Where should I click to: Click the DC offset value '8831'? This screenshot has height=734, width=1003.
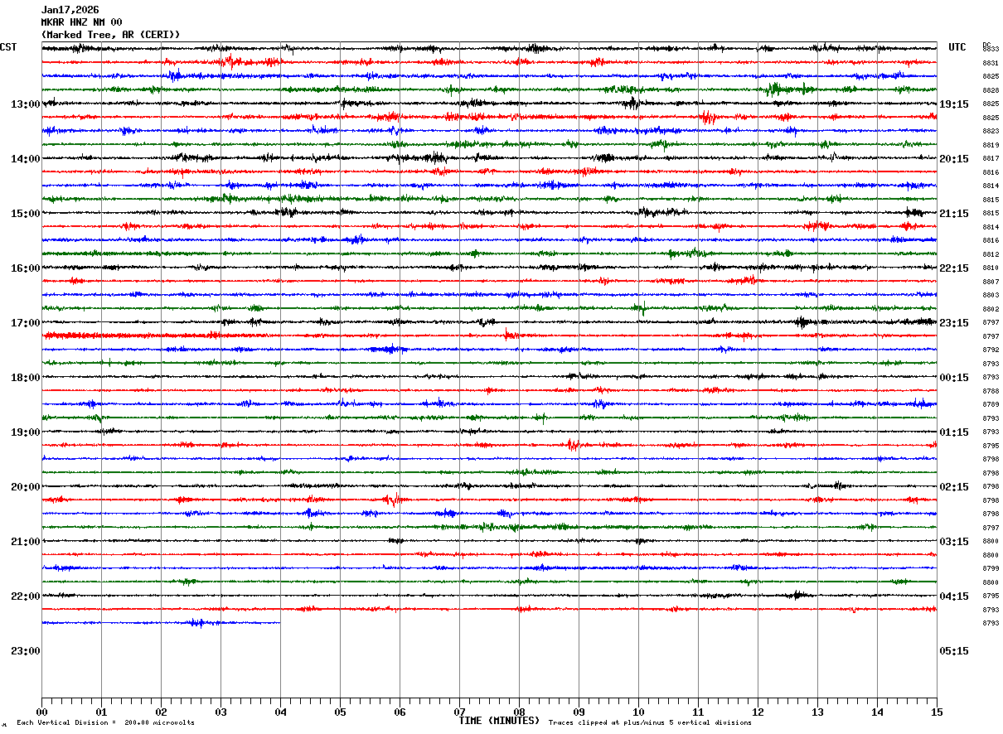tap(991, 63)
